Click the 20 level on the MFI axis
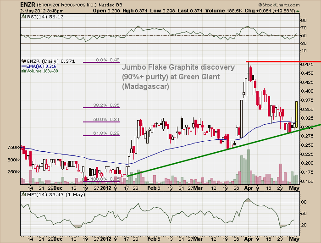 click(x=304, y=225)
